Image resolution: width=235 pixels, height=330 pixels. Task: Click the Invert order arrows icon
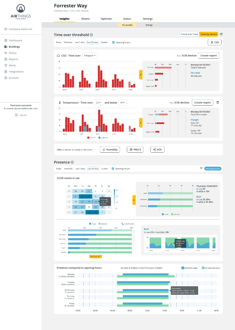122,224
